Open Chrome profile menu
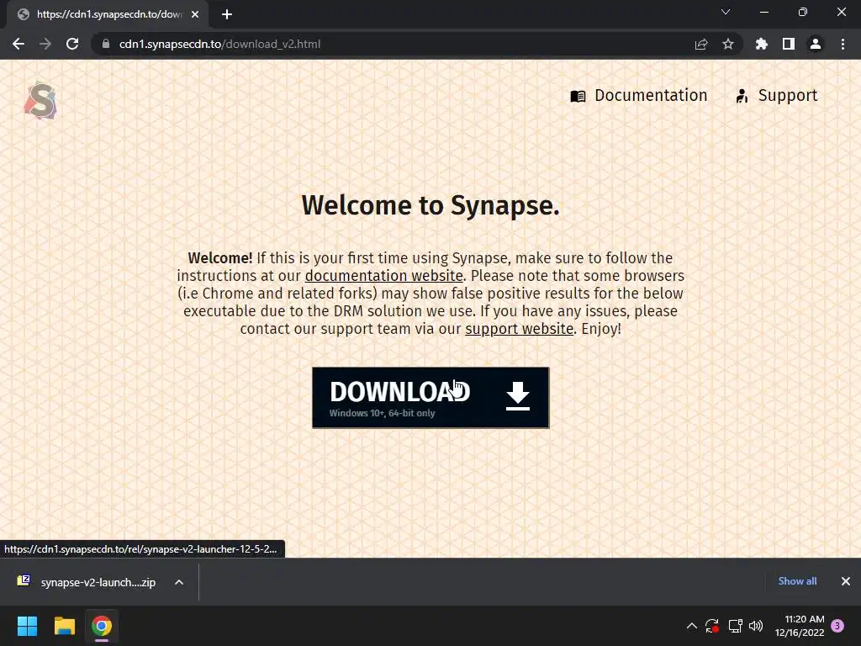The image size is (861, 646). tap(816, 44)
